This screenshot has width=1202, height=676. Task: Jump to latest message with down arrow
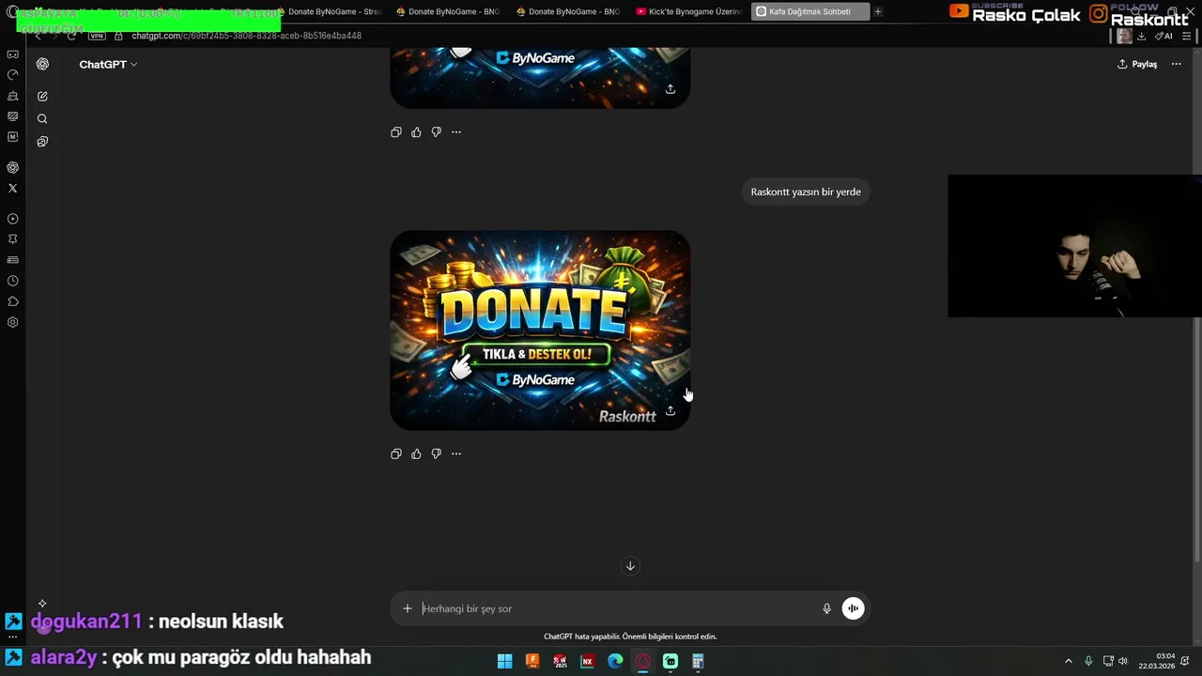630,565
